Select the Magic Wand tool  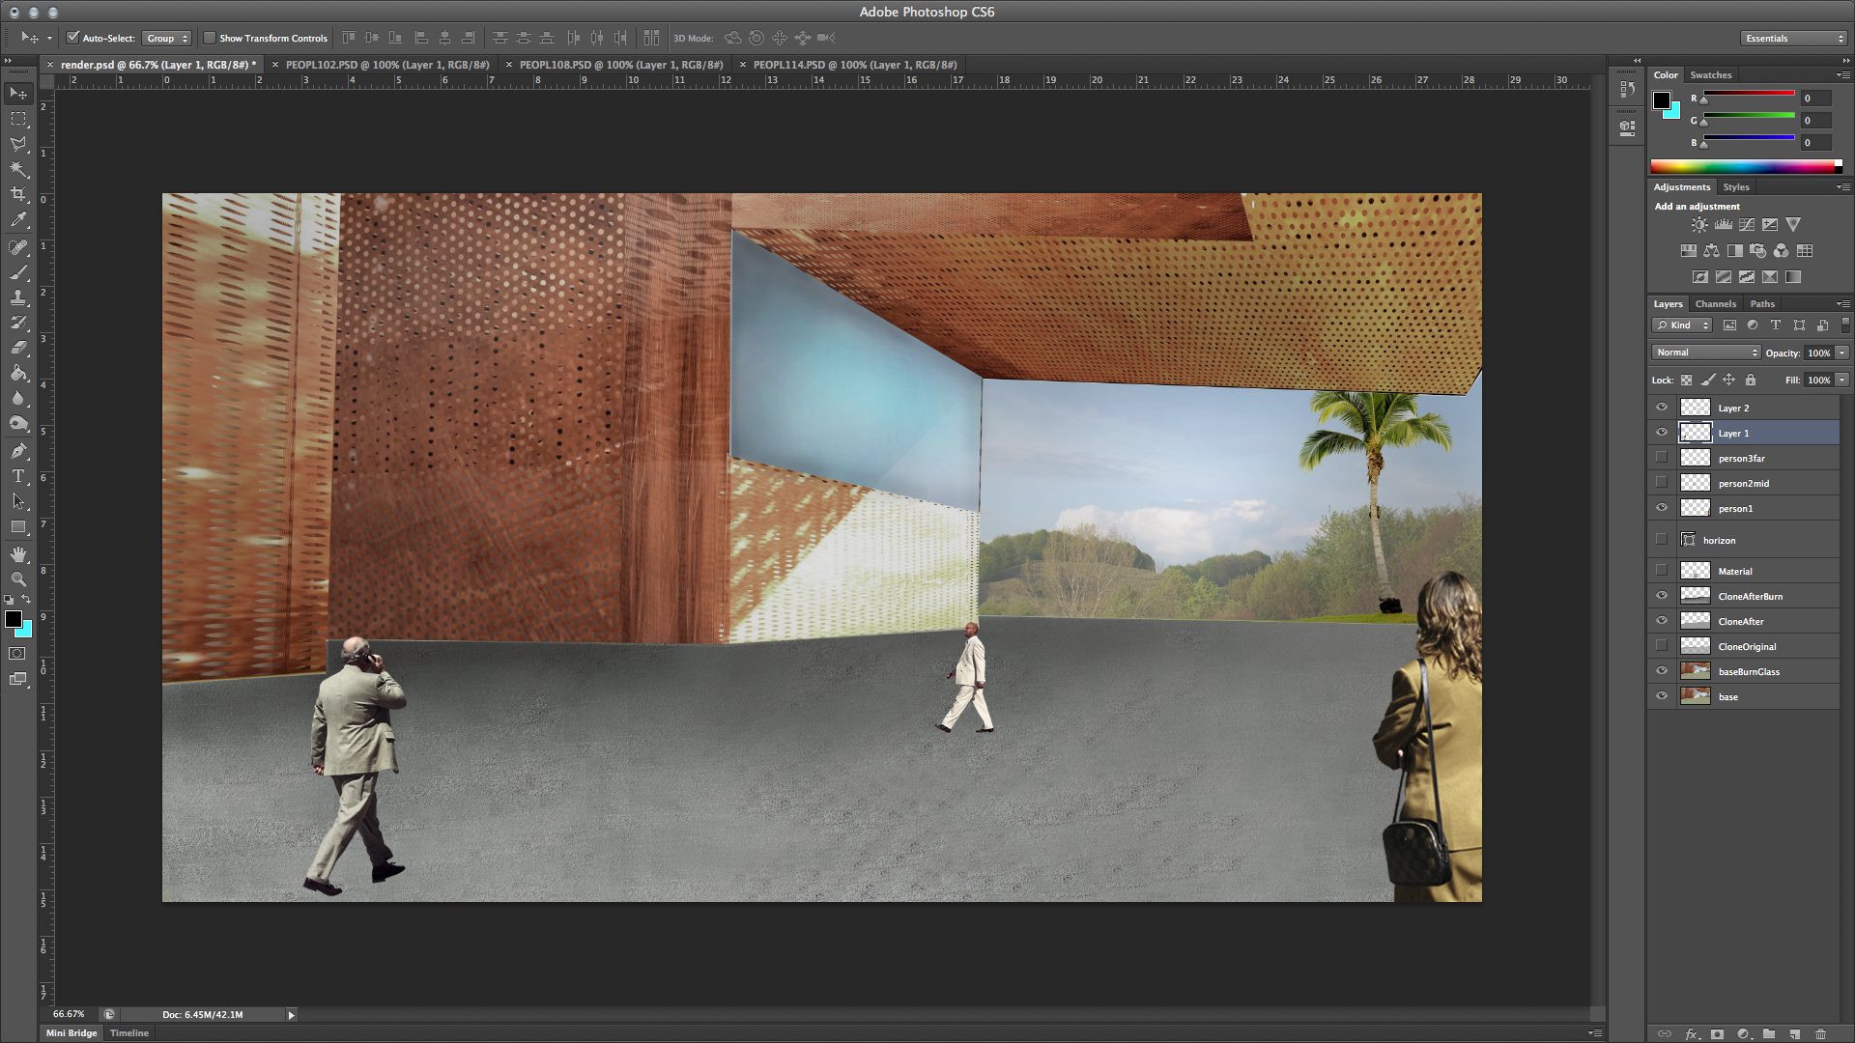tap(18, 169)
